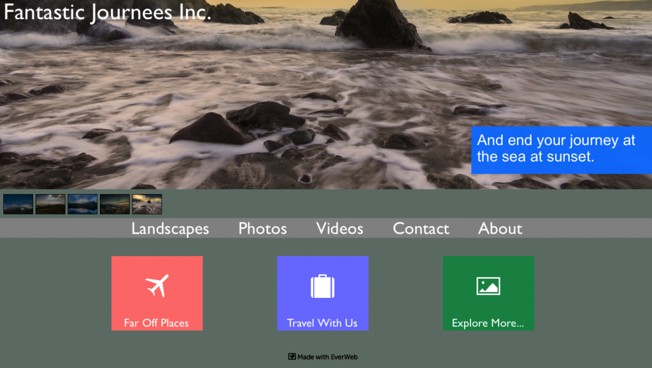The height and width of the screenshot is (368, 652).
Task: Click the EverWeb logo icon at page bottom
Action: click(x=292, y=357)
